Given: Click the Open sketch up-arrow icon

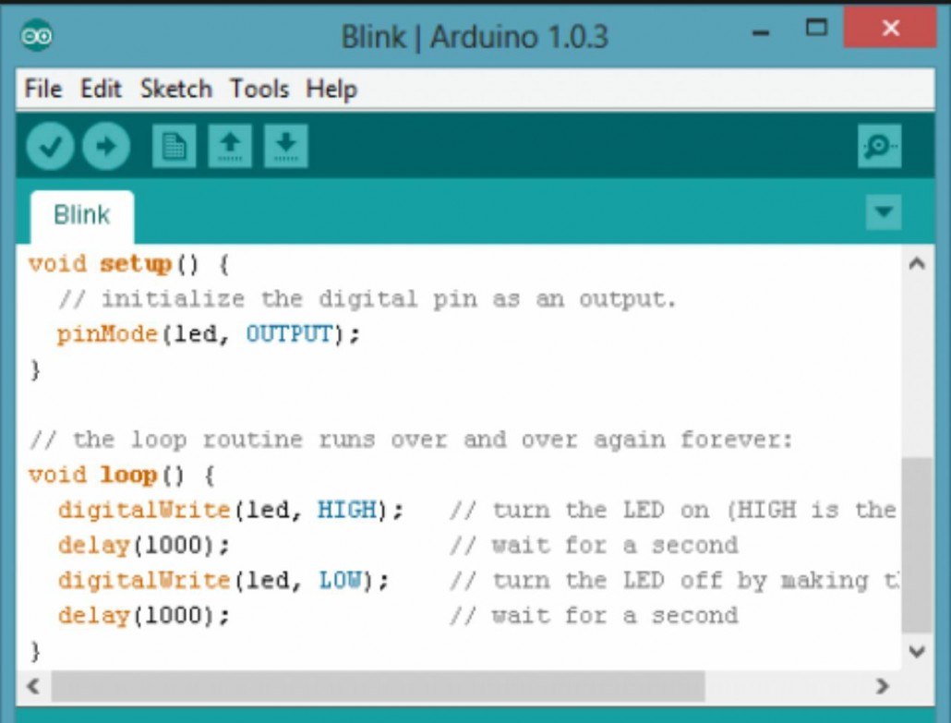Looking at the screenshot, I should [x=230, y=146].
